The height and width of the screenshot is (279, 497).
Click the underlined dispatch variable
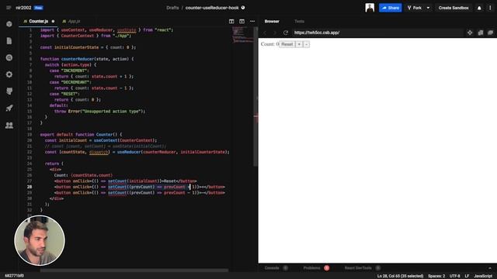(99, 152)
